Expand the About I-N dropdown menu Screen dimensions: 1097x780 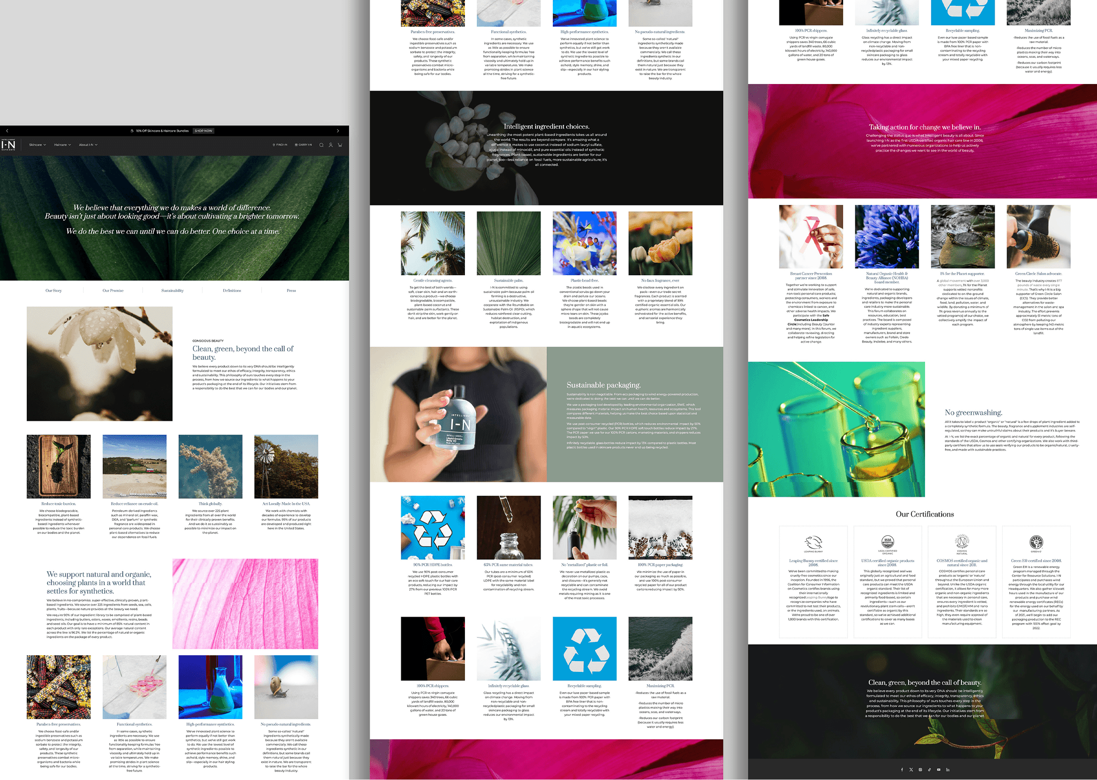[88, 145]
